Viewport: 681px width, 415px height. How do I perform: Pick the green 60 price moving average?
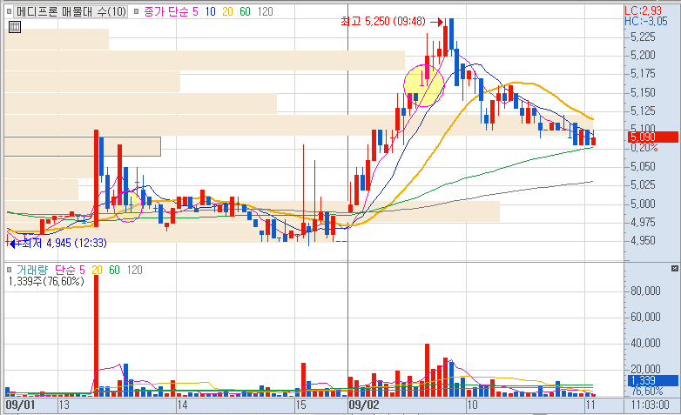tap(246, 11)
